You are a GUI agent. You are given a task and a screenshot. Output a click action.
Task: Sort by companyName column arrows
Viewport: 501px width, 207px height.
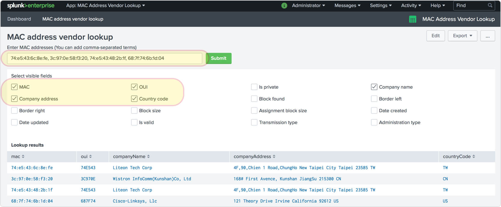click(148, 157)
